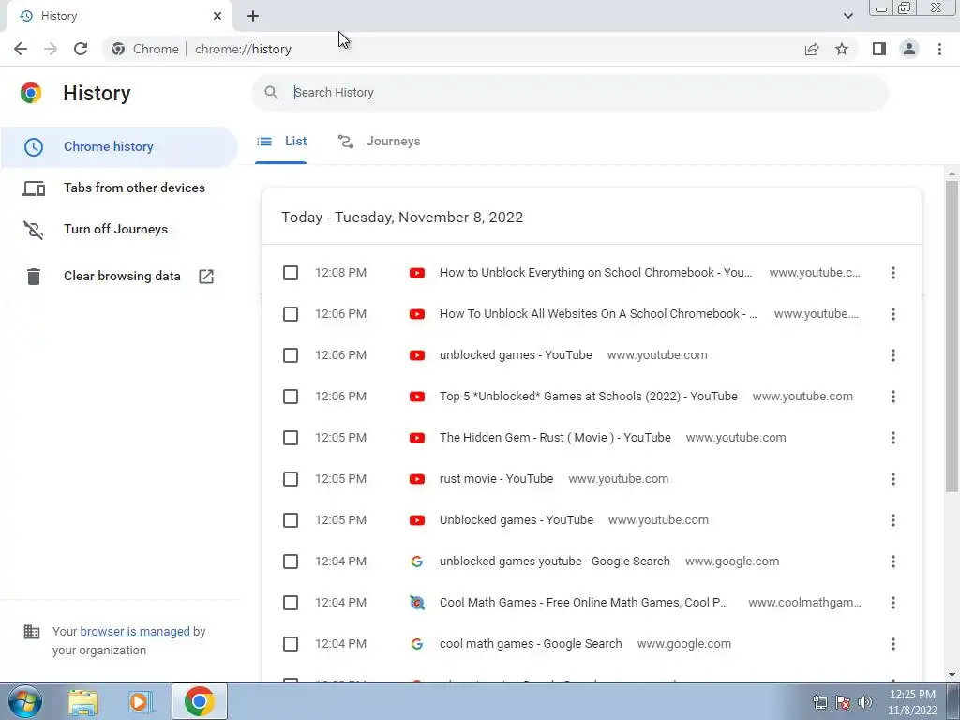Image resolution: width=960 pixels, height=720 pixels.
Task: Select Chrome history in sidebar
Action: 119,147
